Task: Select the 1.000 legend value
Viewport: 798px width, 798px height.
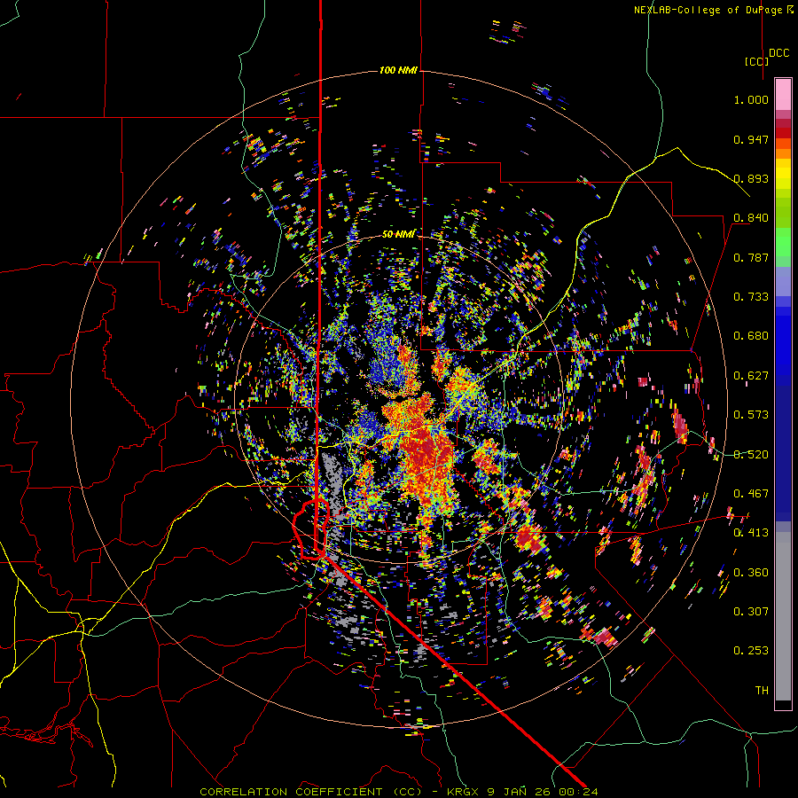Action: [x=751, y=99]
